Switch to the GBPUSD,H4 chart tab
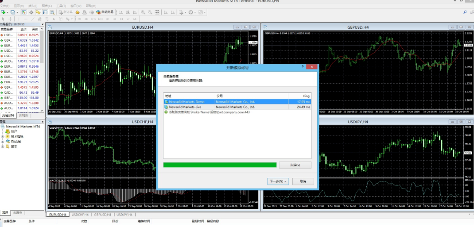This screenshot has width=474, height=227. point(102,215)
